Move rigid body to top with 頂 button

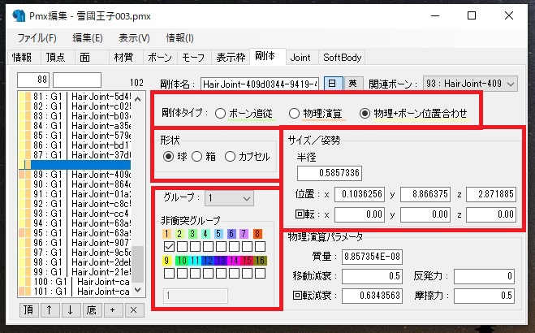pyautogui.click(x=28, y=309)
